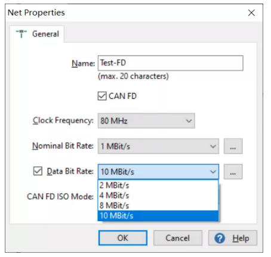Click the Cancel button
The height and width of the screenshot is (257, 271).
coord(178,238)
